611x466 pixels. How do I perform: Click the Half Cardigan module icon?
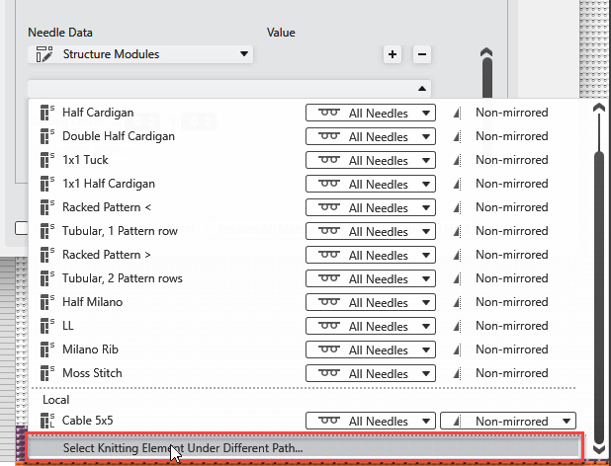tap(46, 113)
